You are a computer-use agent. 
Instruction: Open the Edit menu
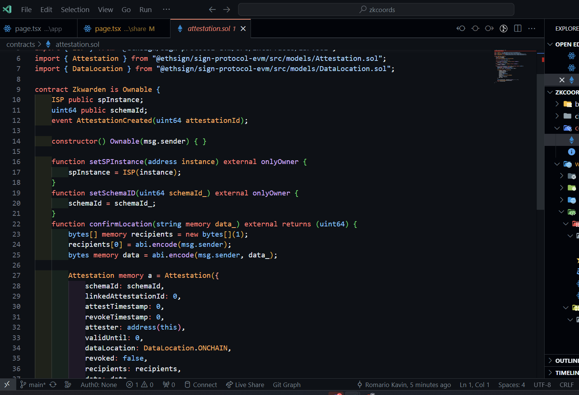(x=46, y=10)
